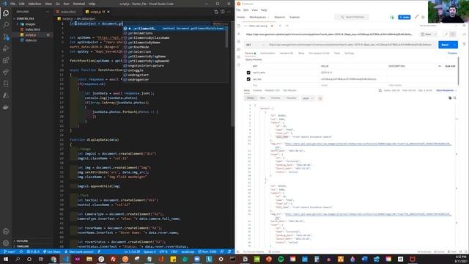Open the File menu in VS Code

pyautogui.click(x=12, y=4)
